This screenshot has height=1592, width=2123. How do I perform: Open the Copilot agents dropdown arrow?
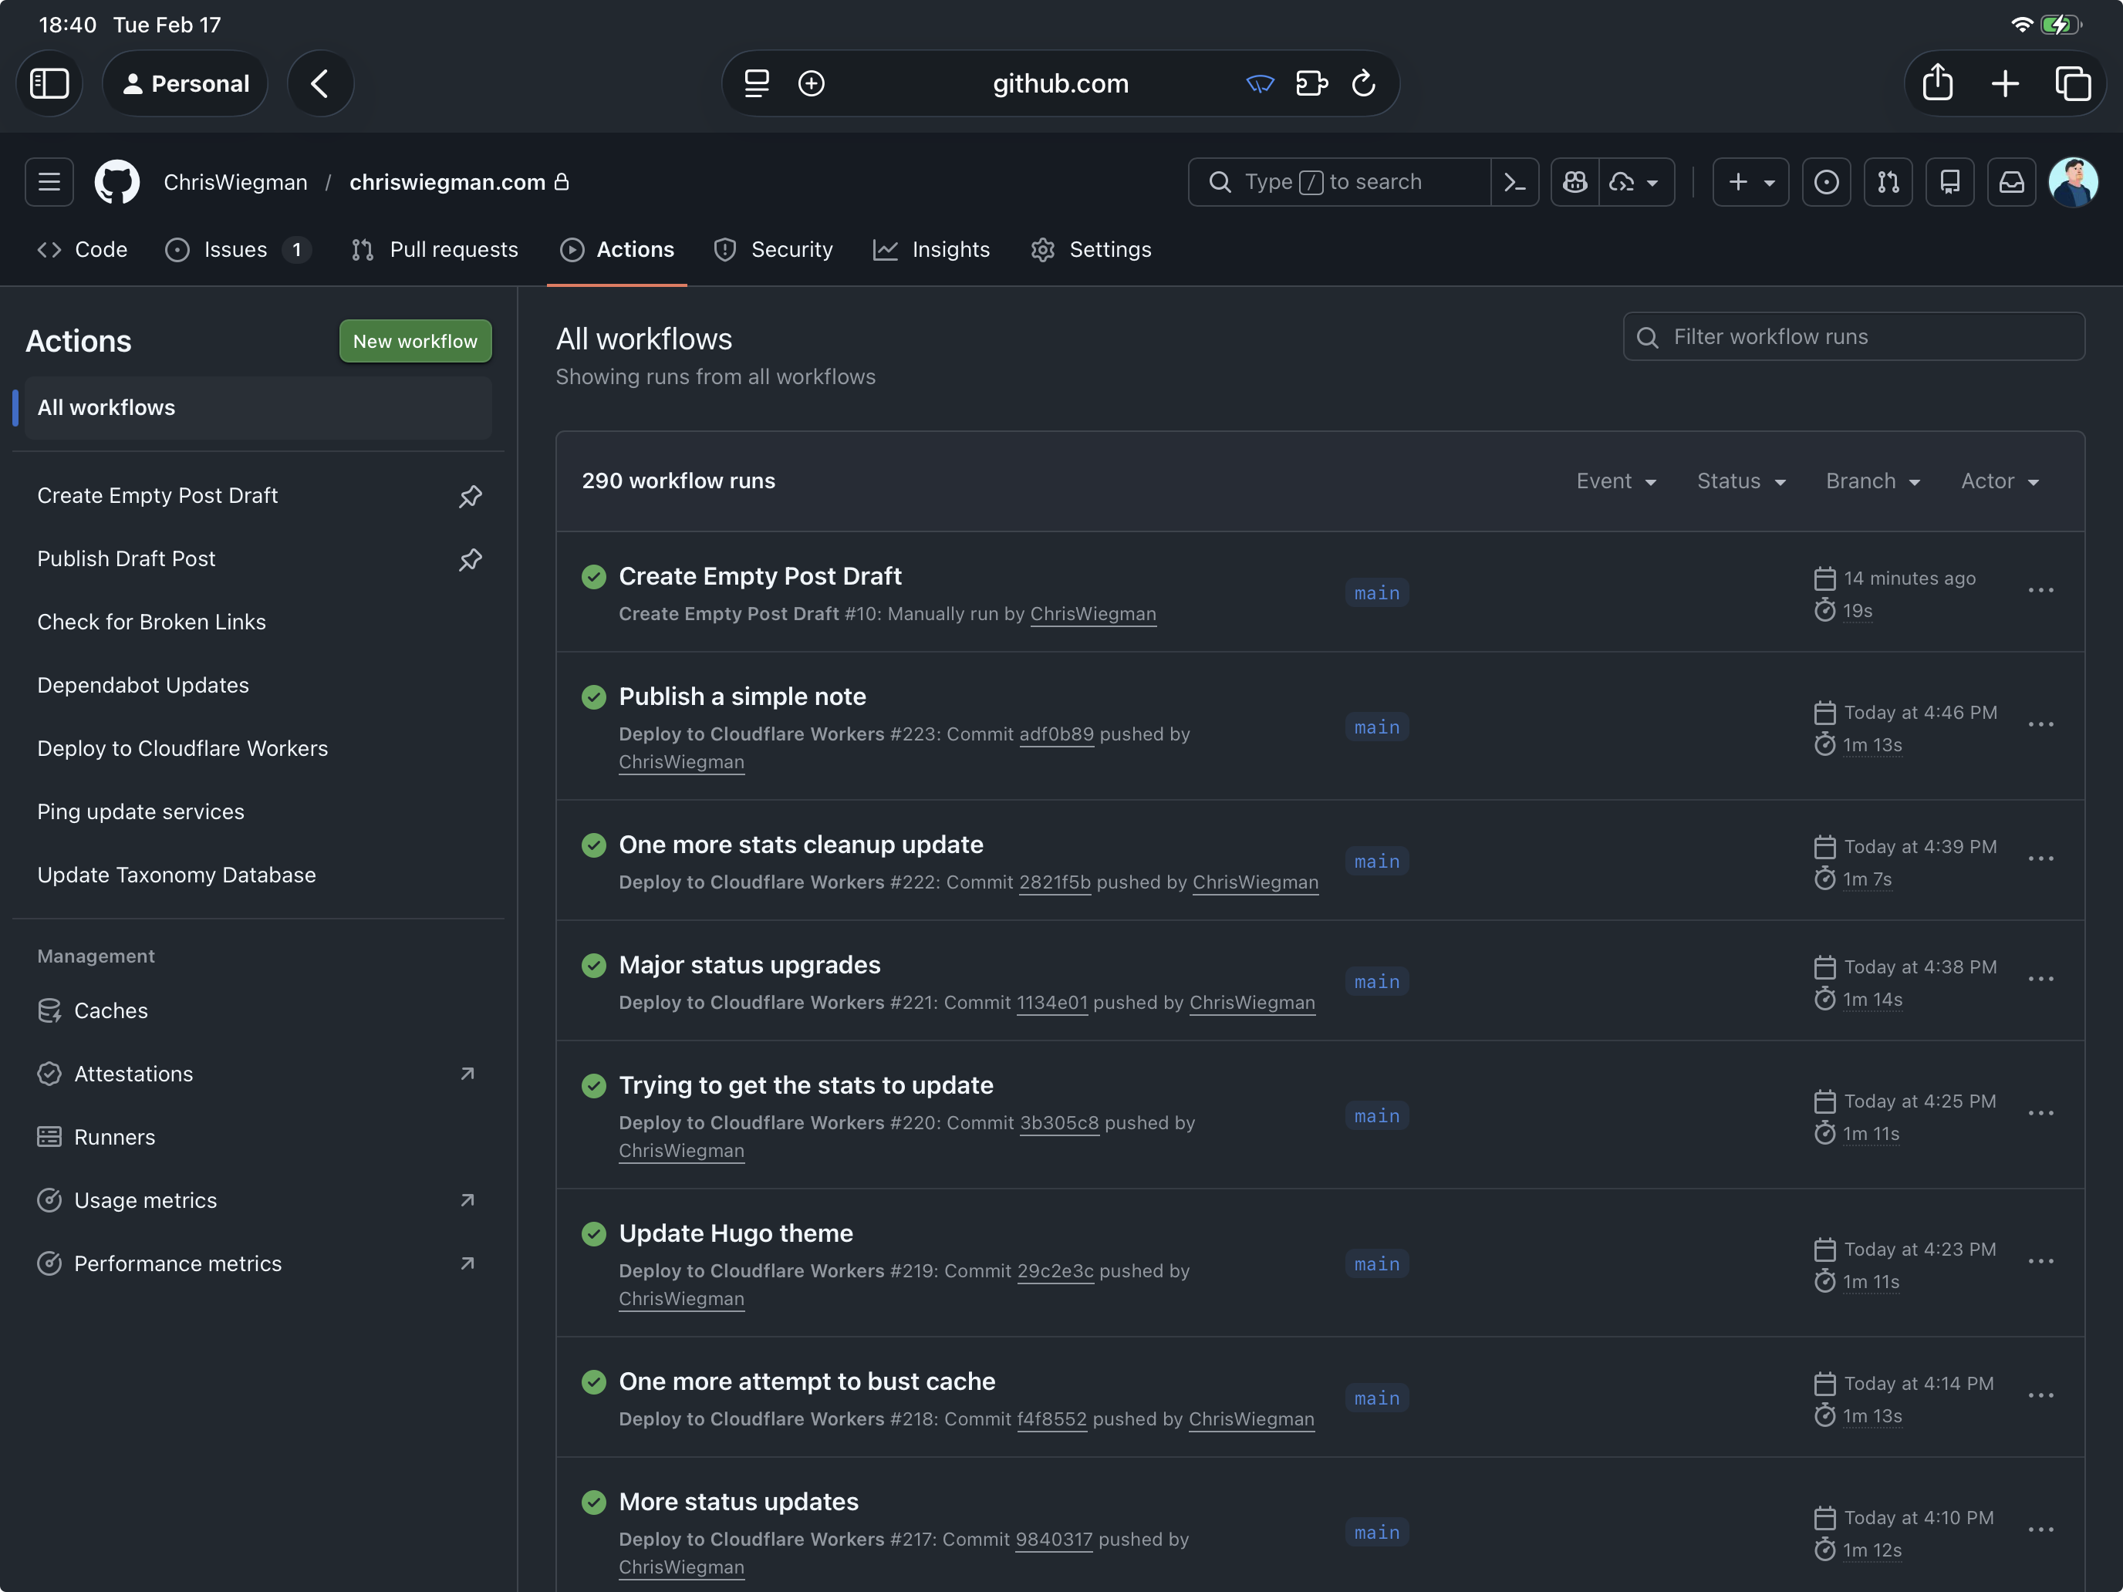[x=1636, y=181]
